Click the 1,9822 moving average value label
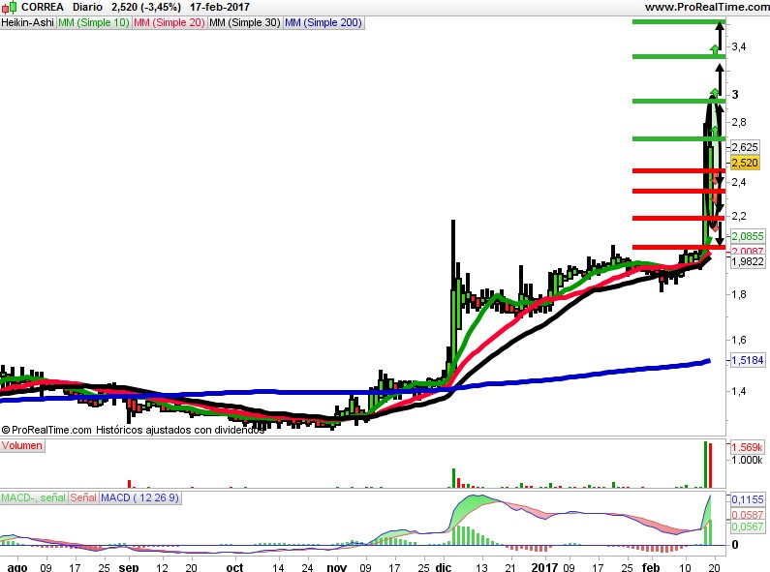 (x=748, y=261)
